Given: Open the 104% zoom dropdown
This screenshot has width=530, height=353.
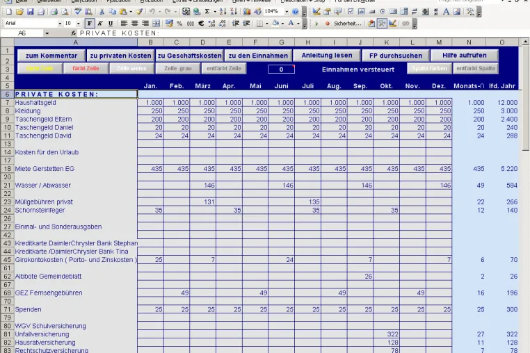Looking at the screenshot, I should click(x=287, y=12).
